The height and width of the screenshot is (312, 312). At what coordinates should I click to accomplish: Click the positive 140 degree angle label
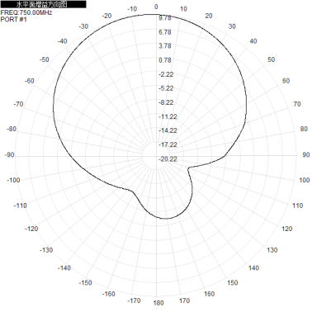(x=253, y=268)
